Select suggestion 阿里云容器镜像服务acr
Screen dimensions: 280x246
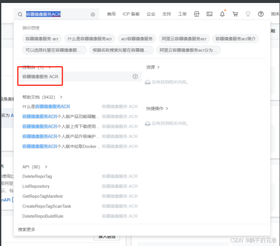(x=184, y=39)
